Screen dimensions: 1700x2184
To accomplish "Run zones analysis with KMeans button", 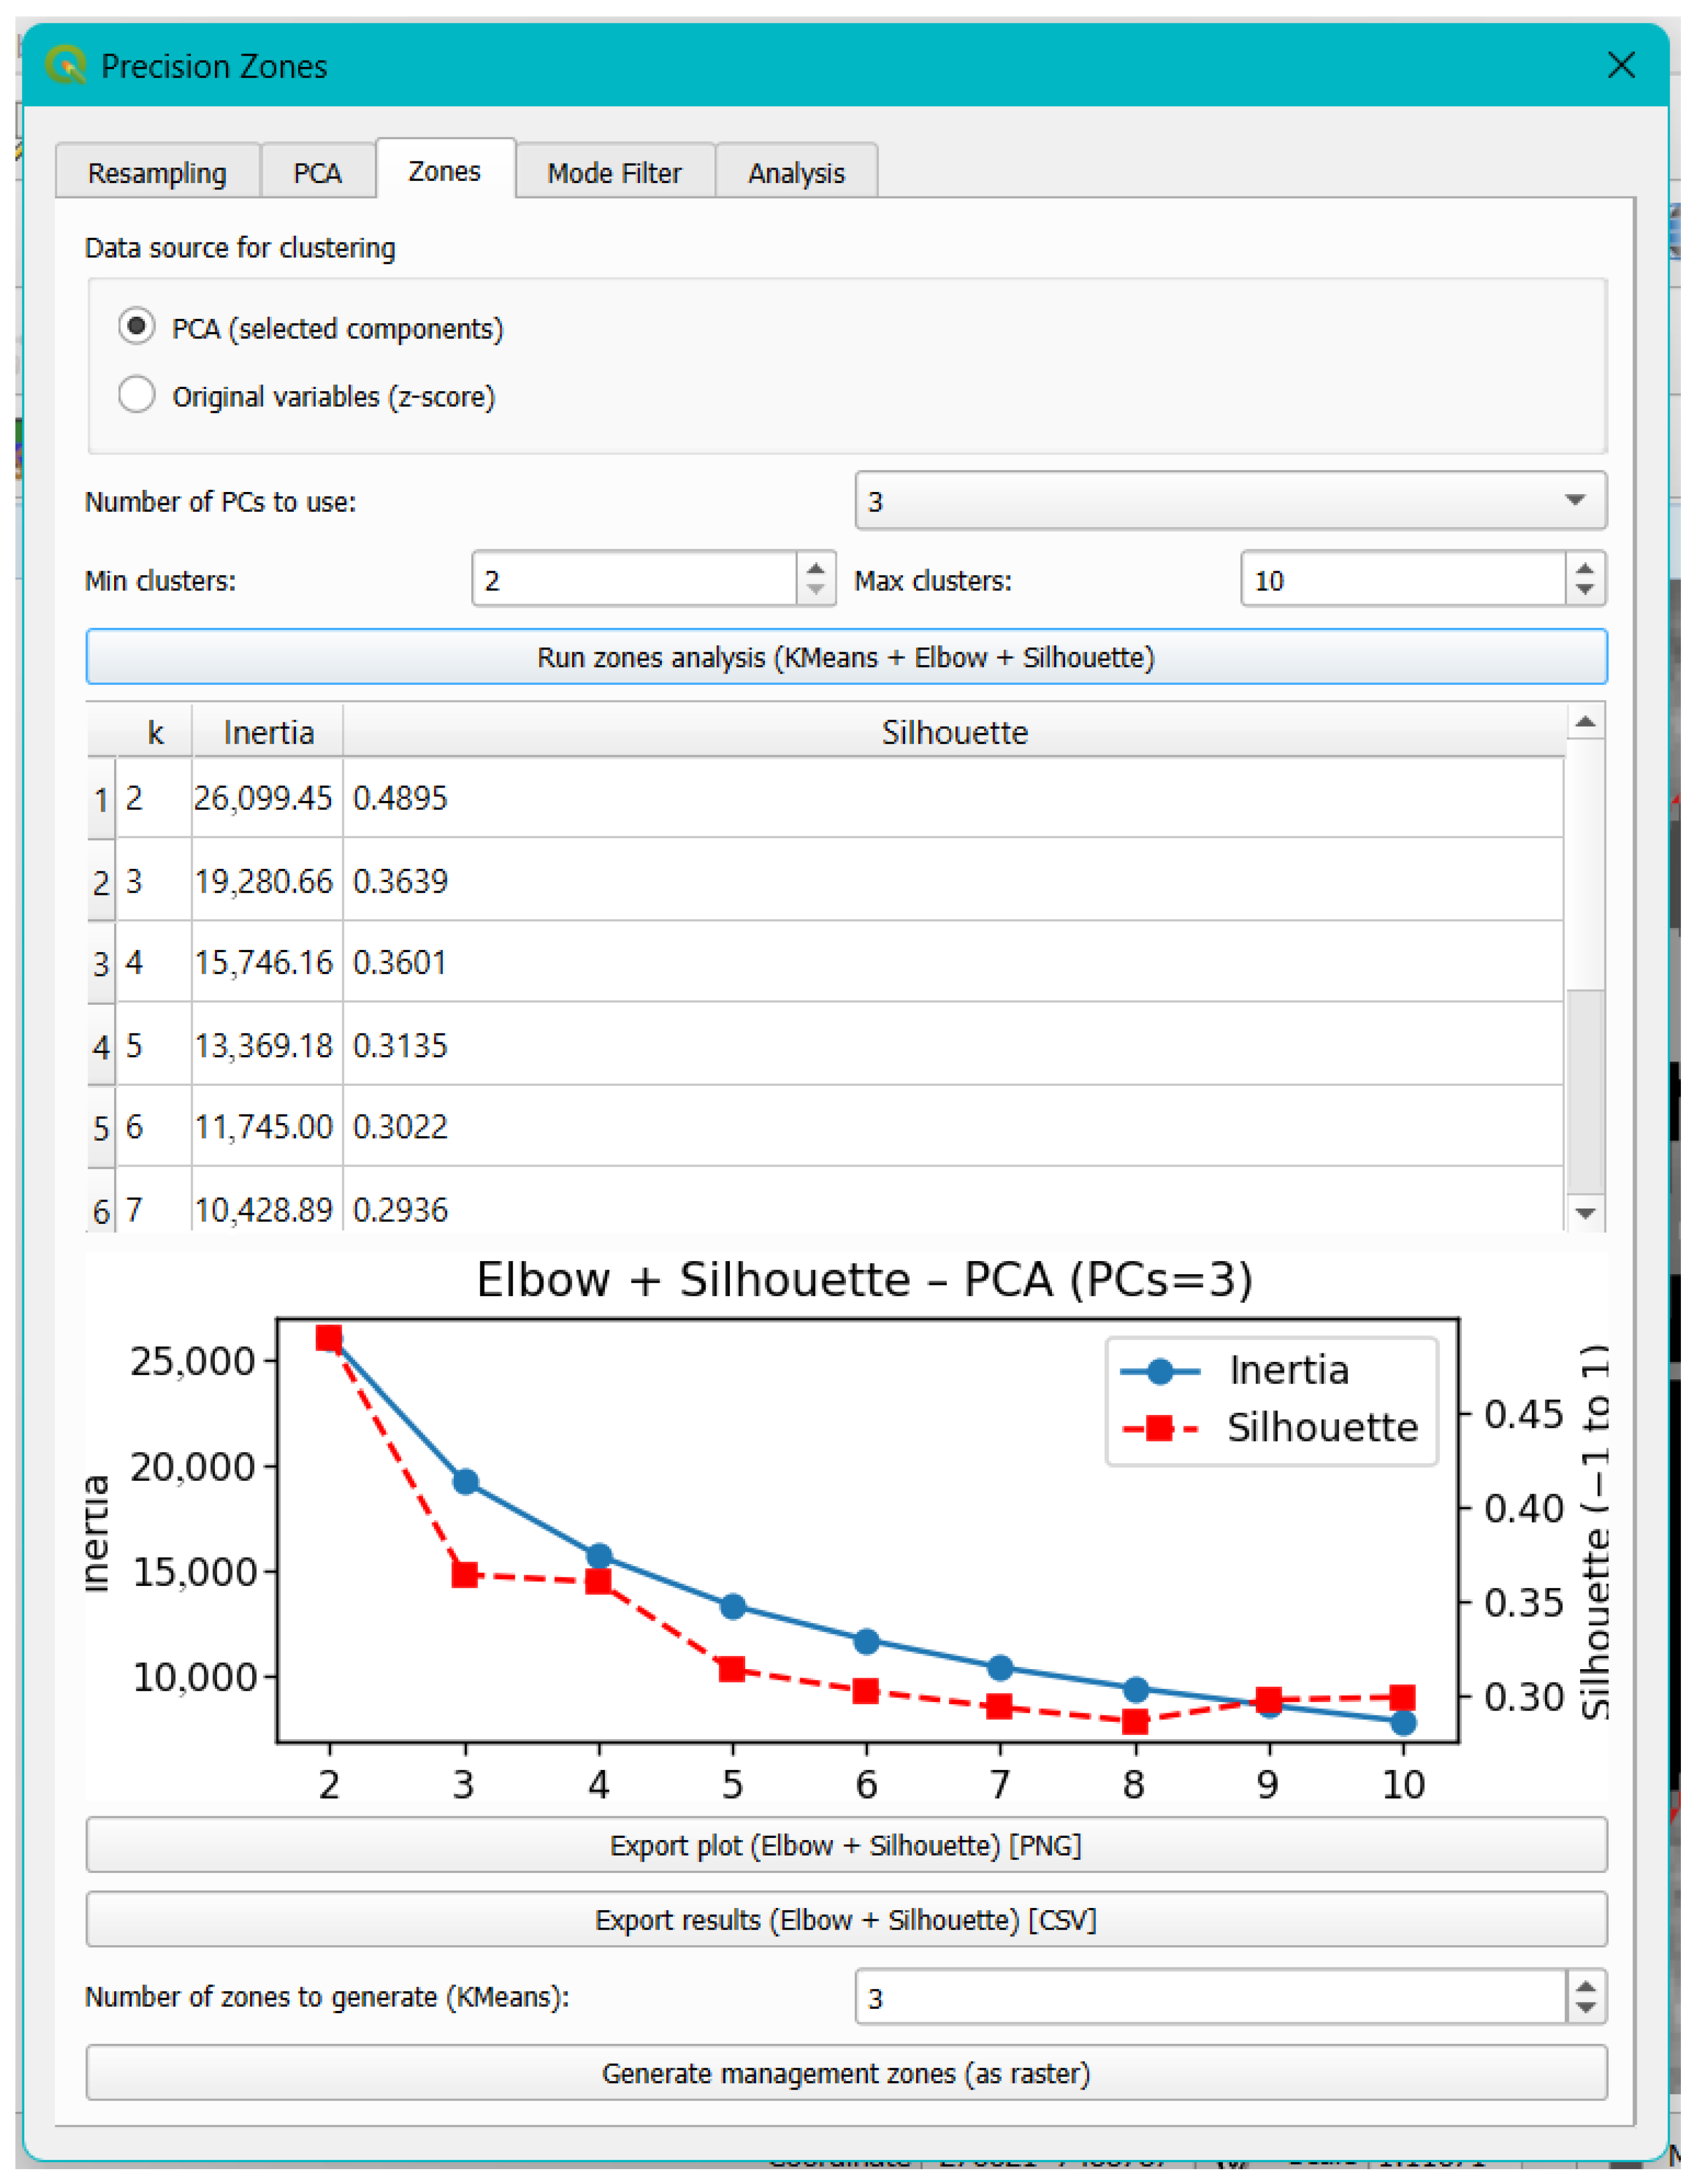I will [846, 657].
